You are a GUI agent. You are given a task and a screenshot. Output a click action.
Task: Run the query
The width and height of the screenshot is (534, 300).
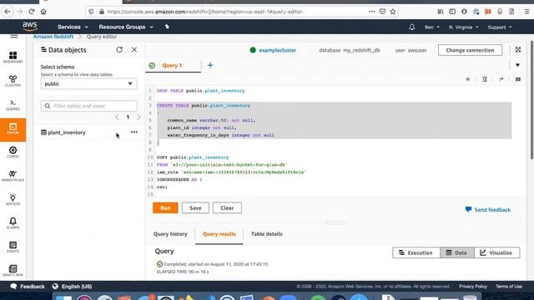click(165, 207)
